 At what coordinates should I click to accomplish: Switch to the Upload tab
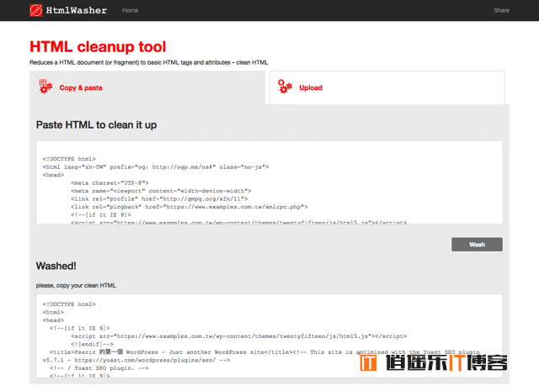point(387,87)
